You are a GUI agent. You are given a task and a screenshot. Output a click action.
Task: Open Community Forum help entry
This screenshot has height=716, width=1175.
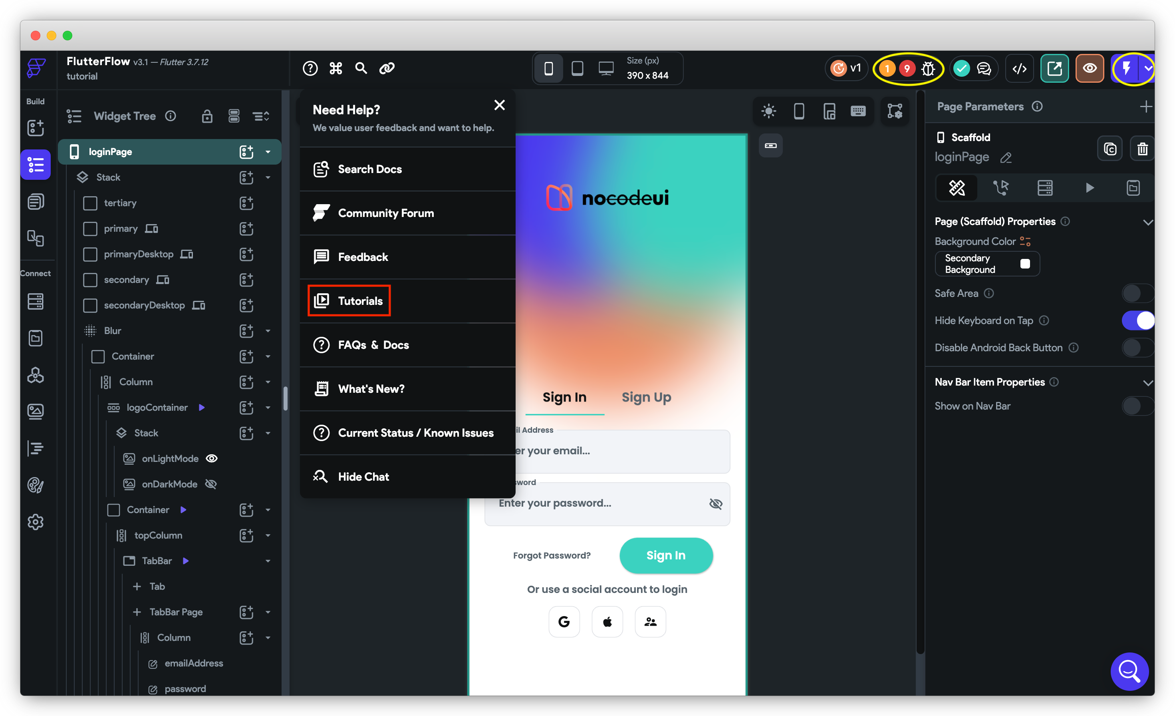[x=407, y=213]
